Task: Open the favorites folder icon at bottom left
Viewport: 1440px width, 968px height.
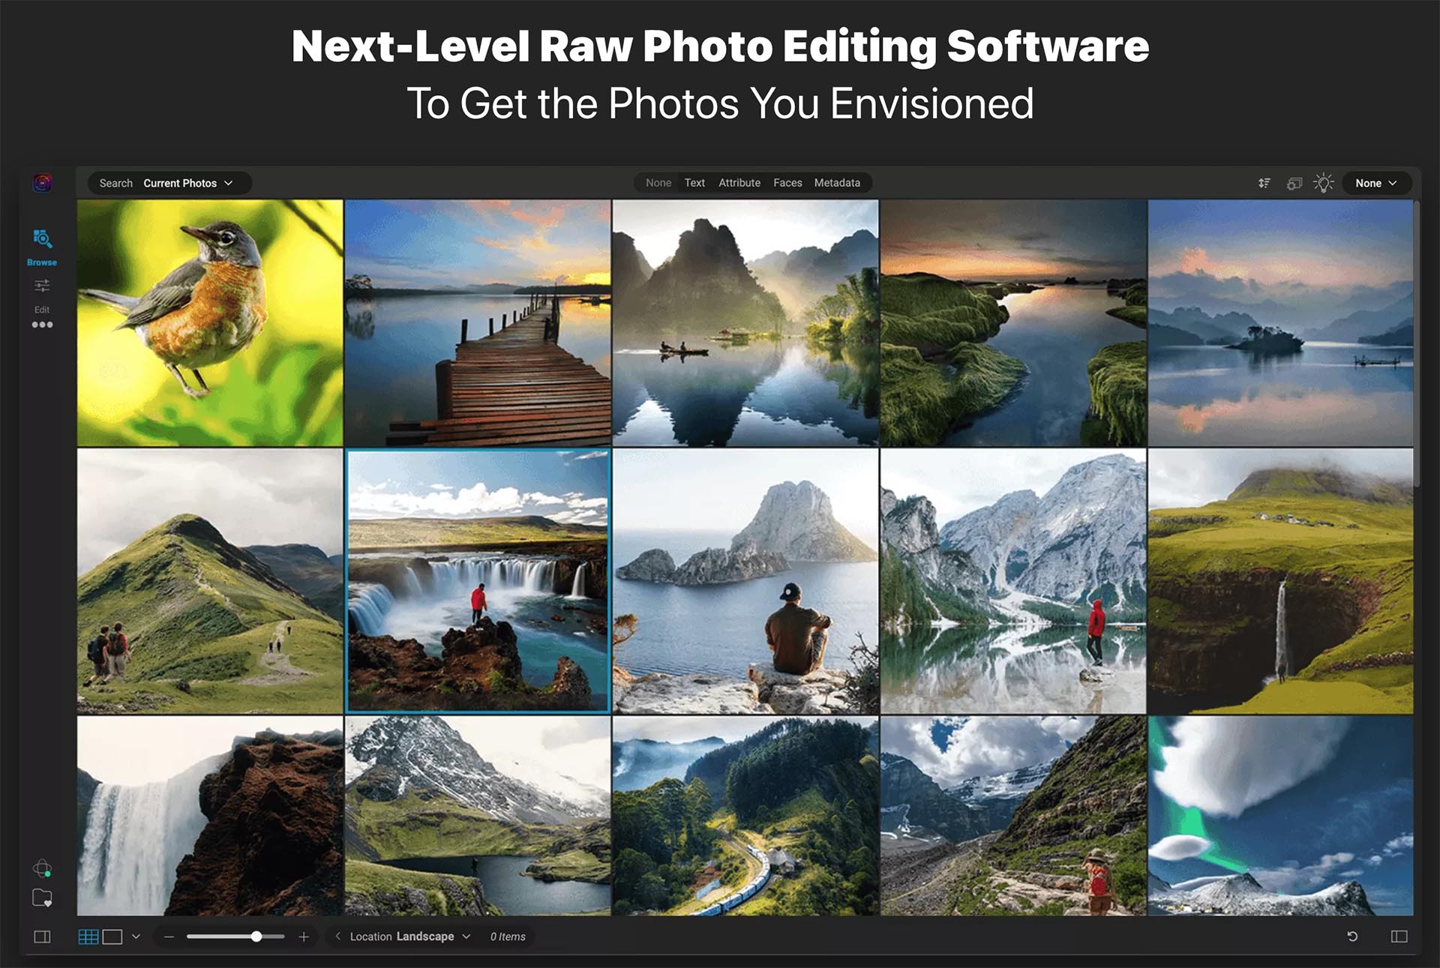Action: (x=43, y=898)
